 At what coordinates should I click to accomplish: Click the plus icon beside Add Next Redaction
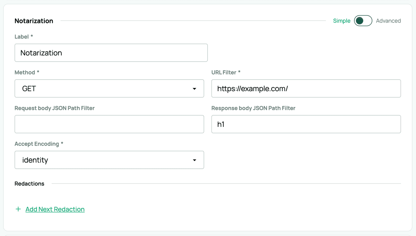pyautogui.click(x=18, y=209)
